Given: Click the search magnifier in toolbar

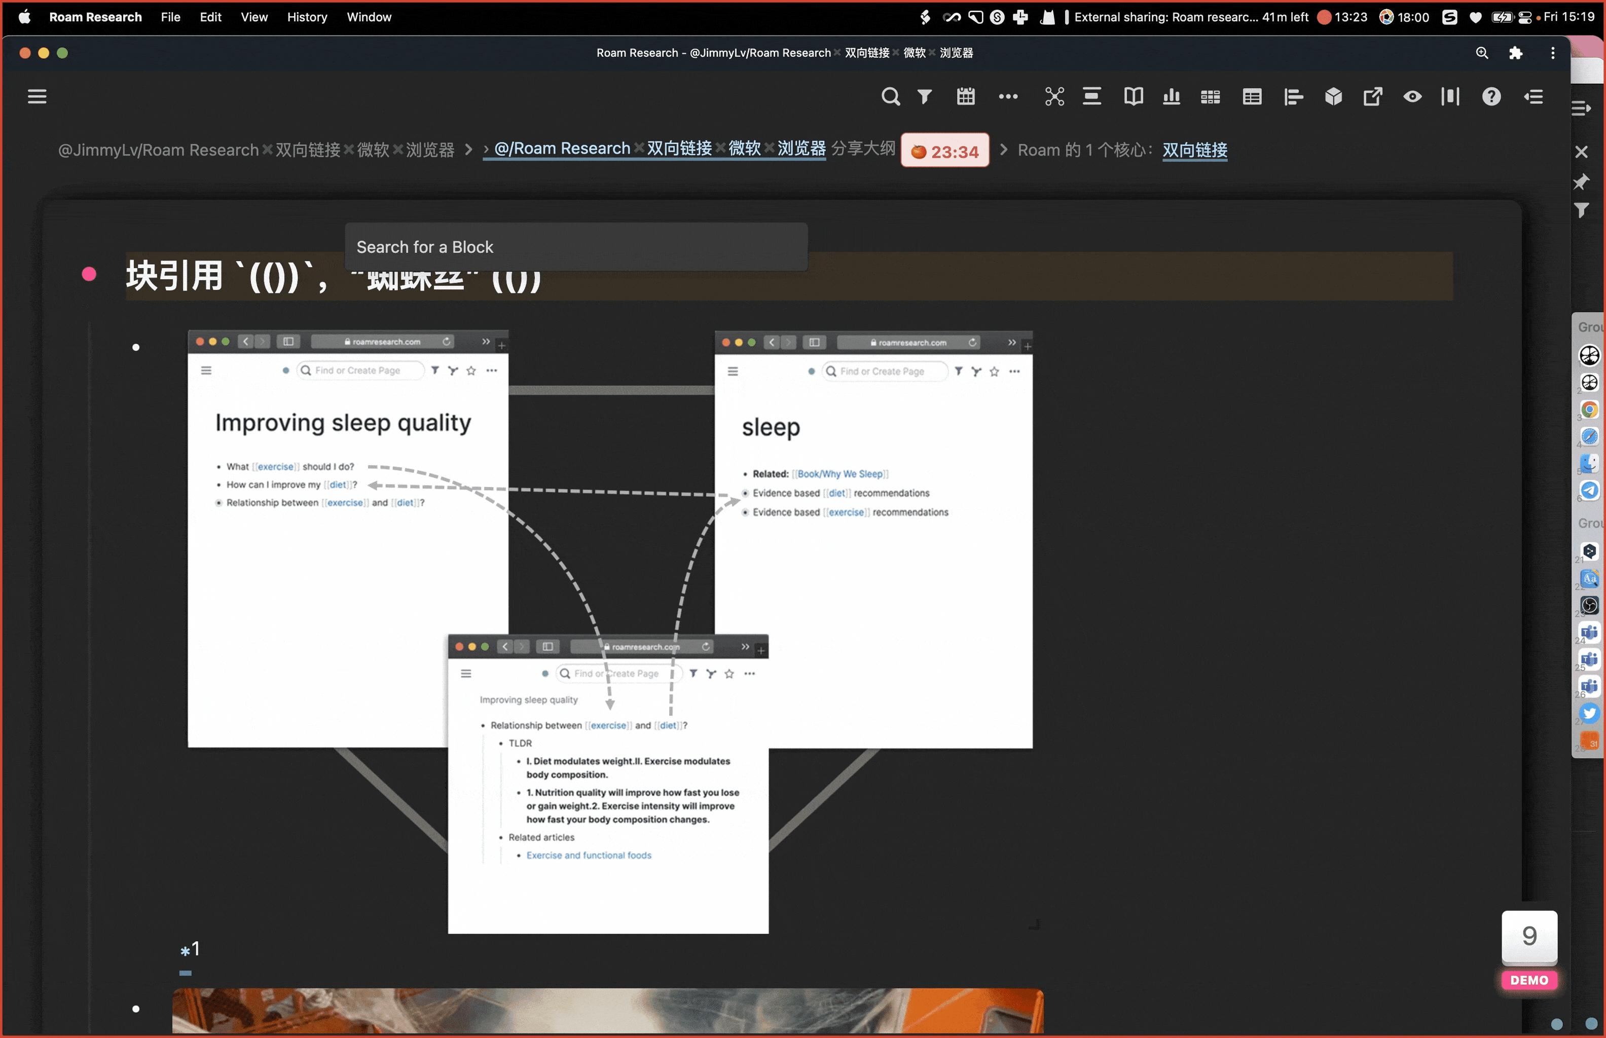Looking at the screenshot, I should (x=890, y=96).
